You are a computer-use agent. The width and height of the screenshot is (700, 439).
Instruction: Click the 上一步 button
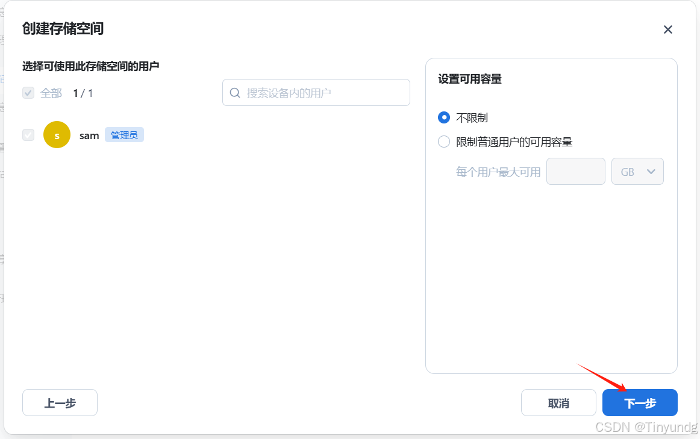click(x=60, y=402)
